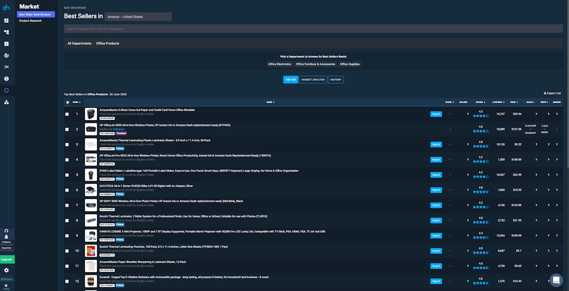Check the box for rank 1 shredder
The width and height of the screenshot is (569, 291).
67,114
